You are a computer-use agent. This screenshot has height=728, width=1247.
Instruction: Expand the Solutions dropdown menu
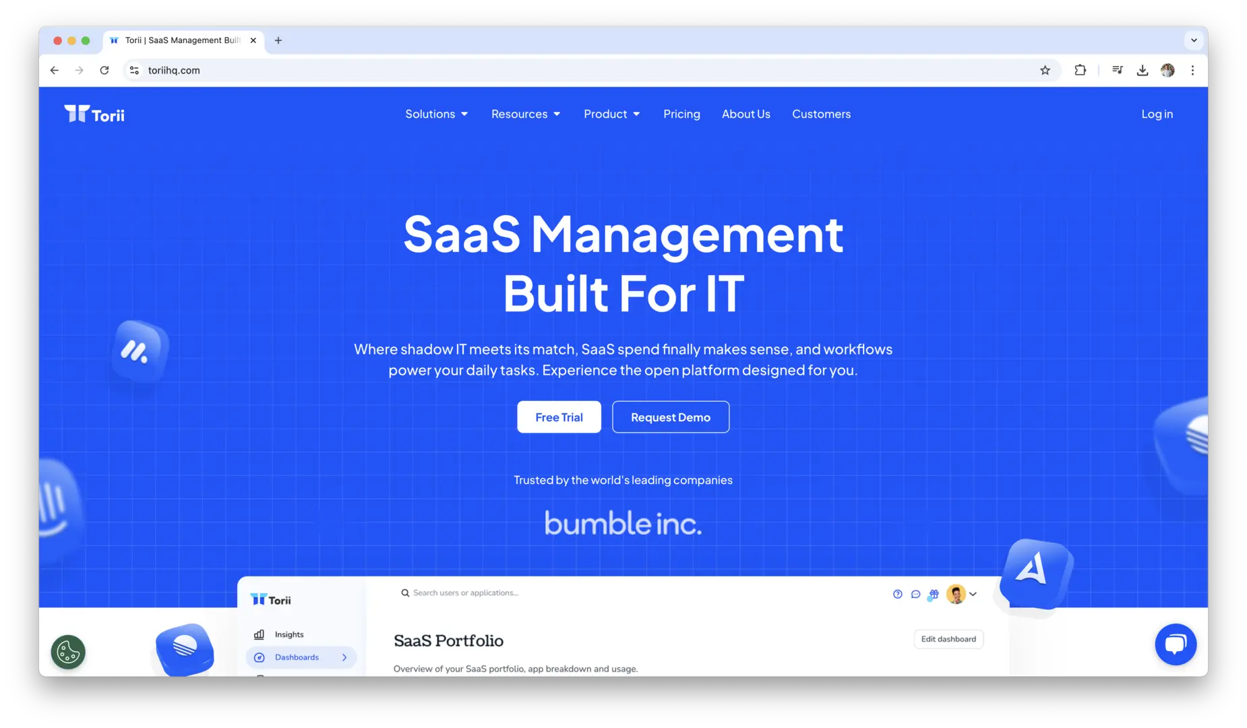tap(436, 114)
